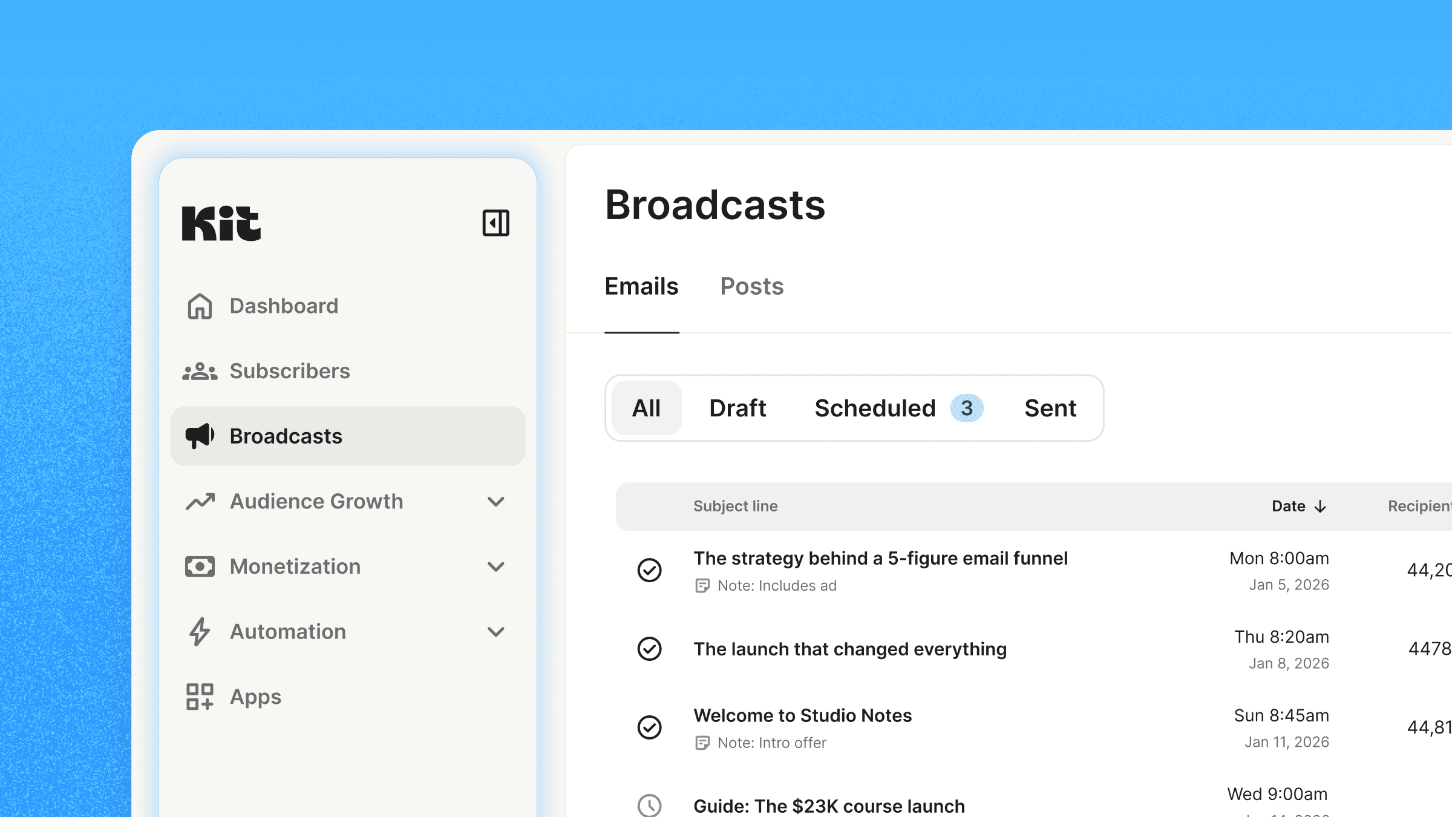Click the Subscribers people icon
Screen dimensions: 1452x817
pos(200,371)
